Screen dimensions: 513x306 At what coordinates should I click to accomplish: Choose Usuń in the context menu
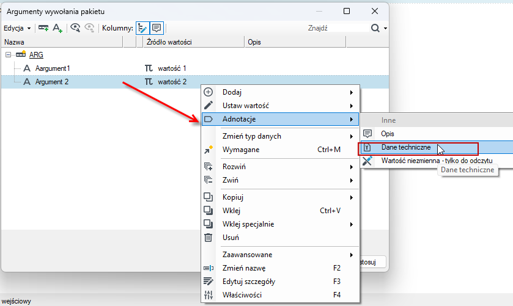tap(280, 238)
